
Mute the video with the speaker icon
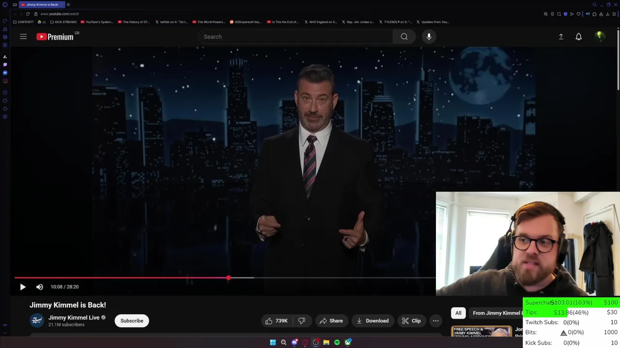[x=40, y=287]
